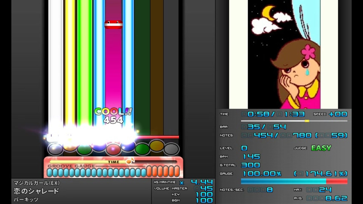Click the yellow marker on time progress slider
This screenshot has height=204, width=363.
(x=307, y=121)
